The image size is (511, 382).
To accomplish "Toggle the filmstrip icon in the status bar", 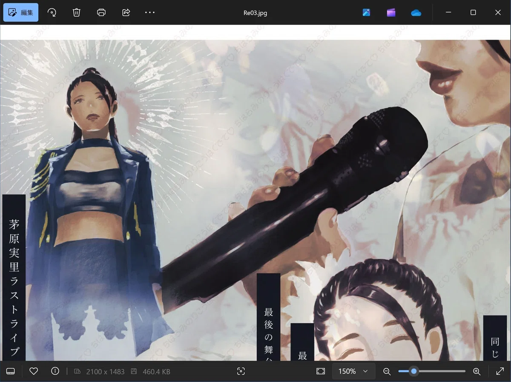I will tap(11, 371).
